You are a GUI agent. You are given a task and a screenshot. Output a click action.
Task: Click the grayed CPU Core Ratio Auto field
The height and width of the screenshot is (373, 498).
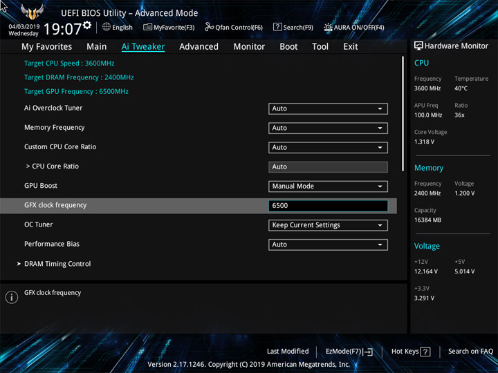point(328,167)
